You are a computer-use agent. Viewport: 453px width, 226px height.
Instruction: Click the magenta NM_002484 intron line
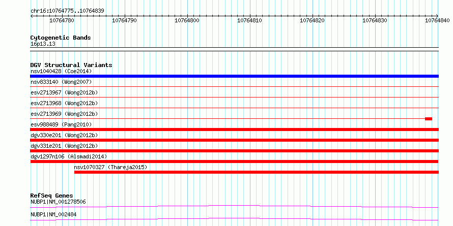(x=234, y=219)
